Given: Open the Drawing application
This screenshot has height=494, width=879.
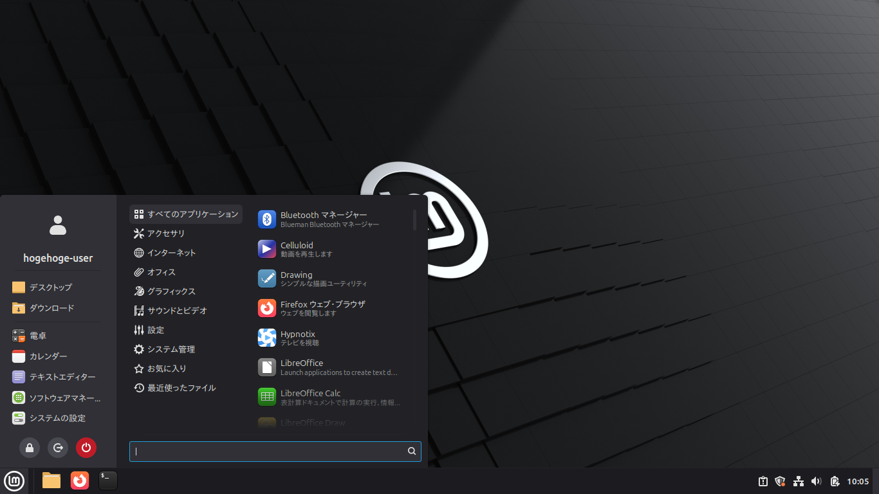Looking at the screenshot, I should [332, 279].
